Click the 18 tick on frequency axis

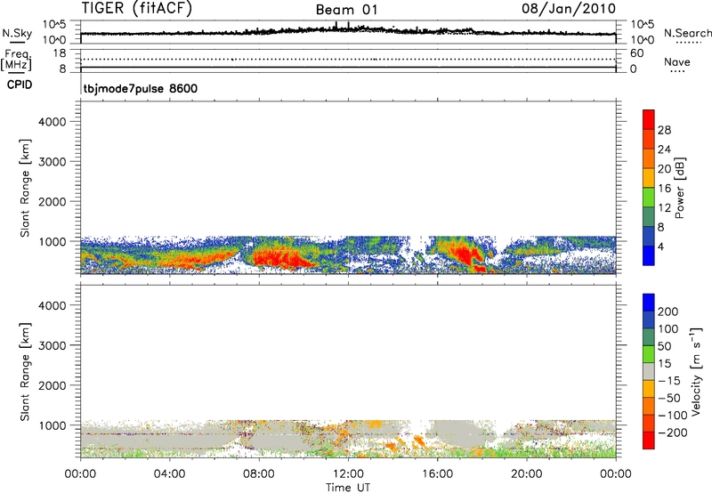(59, 53)
